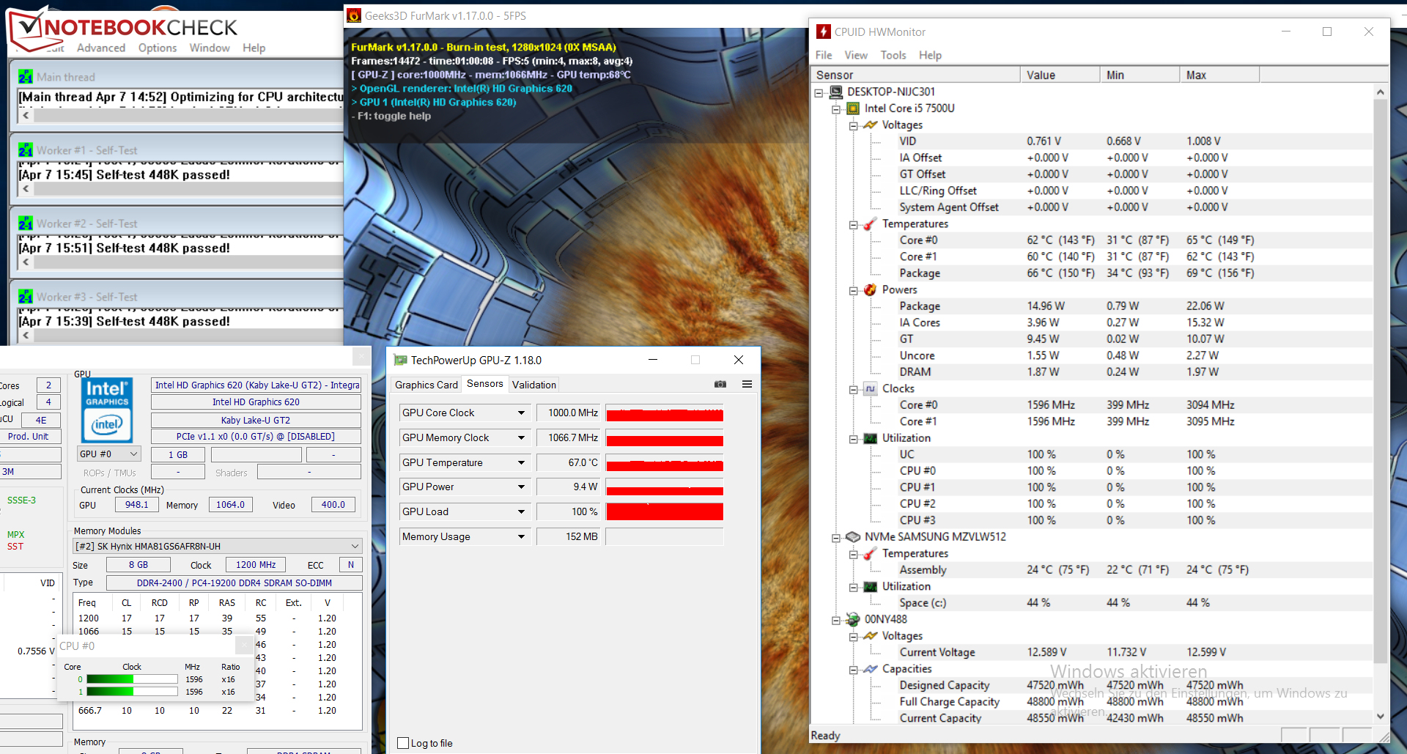The height and width of the screenshot is (754, 1407).
Task: Open the Advanced menu in Prime95
Action: pyautogui.click(x=101, y=48)
